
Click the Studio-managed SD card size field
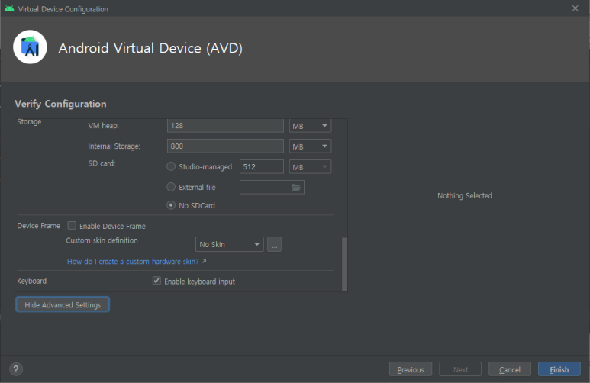262,166
